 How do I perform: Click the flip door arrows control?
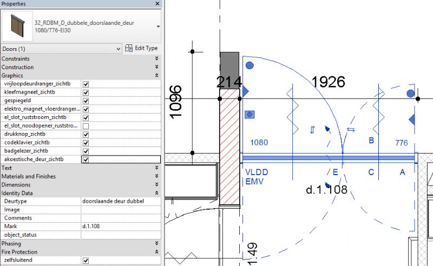click(312, 130)
